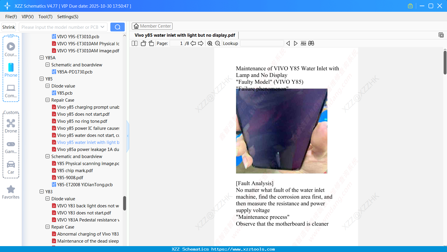Toggle the Abi whole-word match icon
Image resolution: width=447 pixels, height=252 pixels.
(303, 43)
